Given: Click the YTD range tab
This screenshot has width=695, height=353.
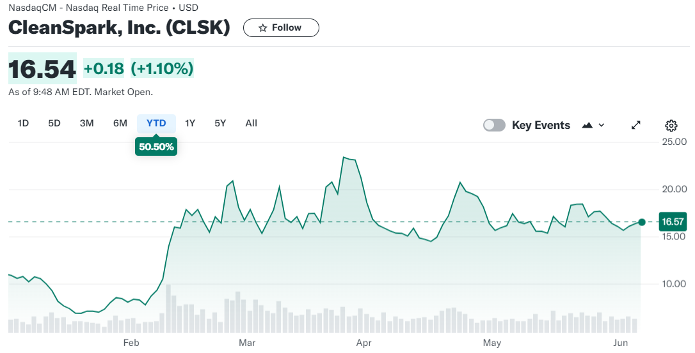Looking at the screenshot, I should (x=156, y=123).
